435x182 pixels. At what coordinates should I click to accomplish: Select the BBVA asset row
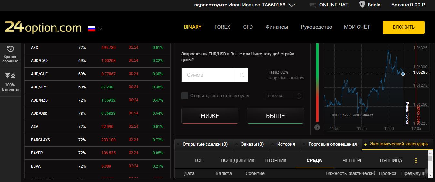(97, 166)
